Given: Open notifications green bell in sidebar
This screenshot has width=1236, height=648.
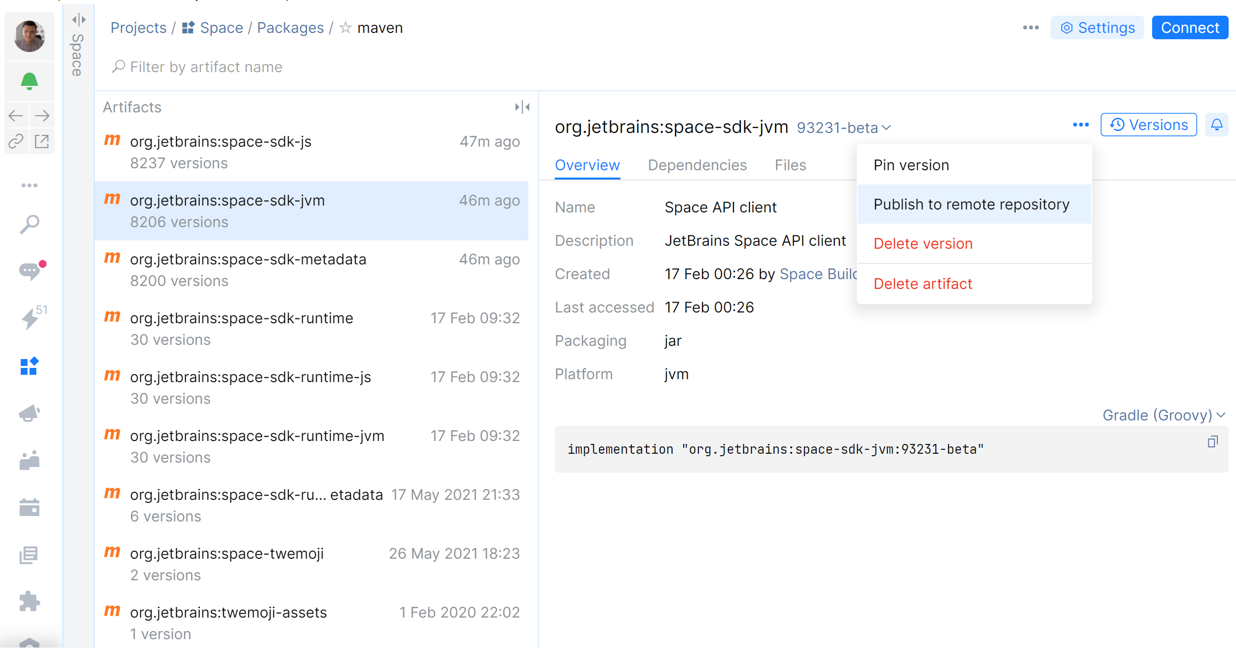Looking at the screenshot, I should 29,81.
